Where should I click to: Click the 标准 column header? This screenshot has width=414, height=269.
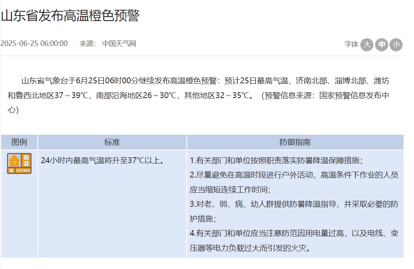113,142
